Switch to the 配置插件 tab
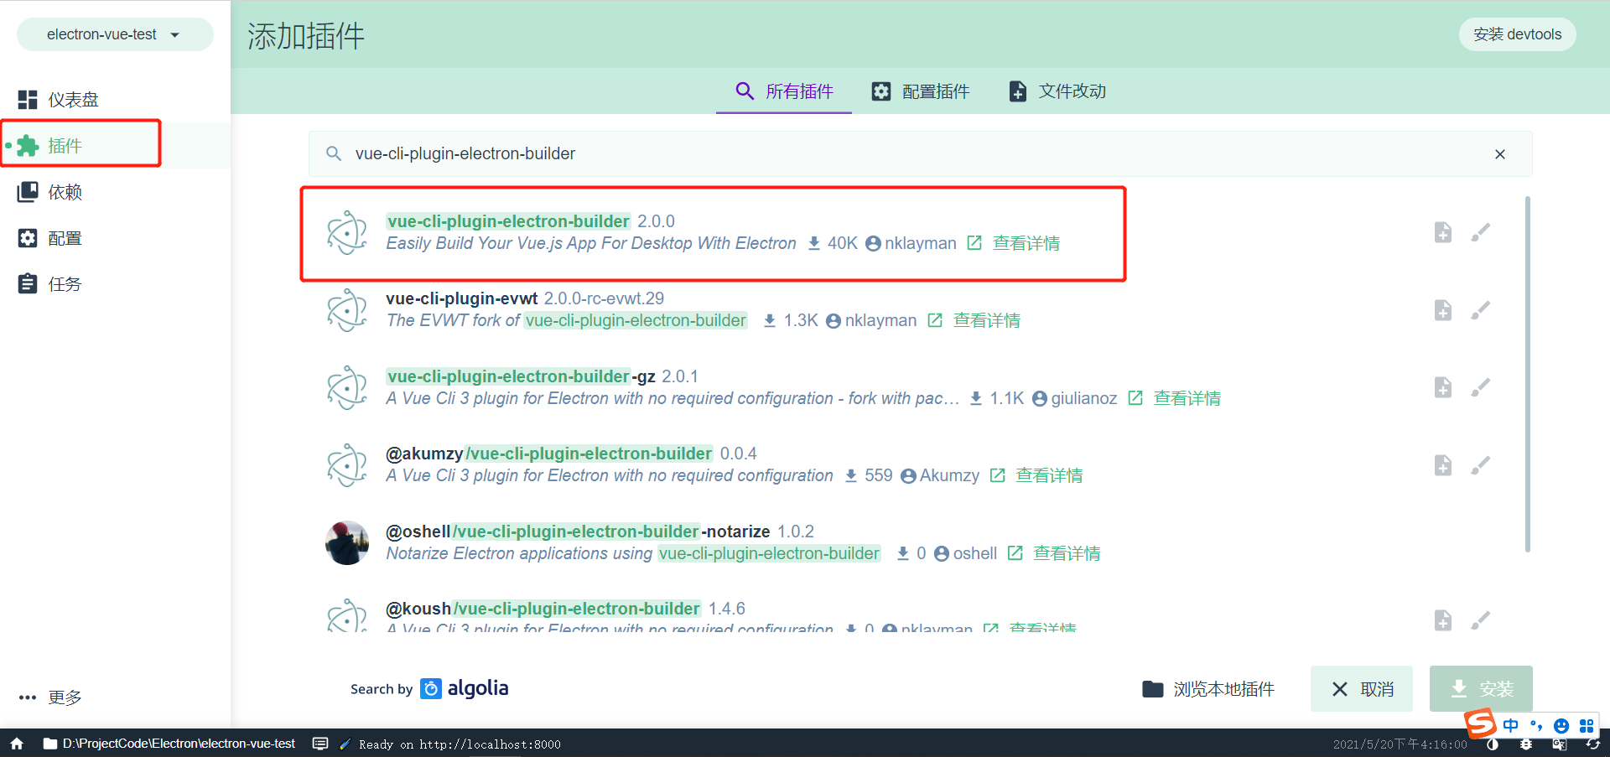1610x757 pixels. click(920, 91)
